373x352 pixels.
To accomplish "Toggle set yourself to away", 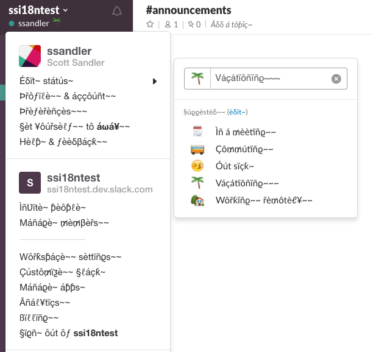I will click(75, 127).
